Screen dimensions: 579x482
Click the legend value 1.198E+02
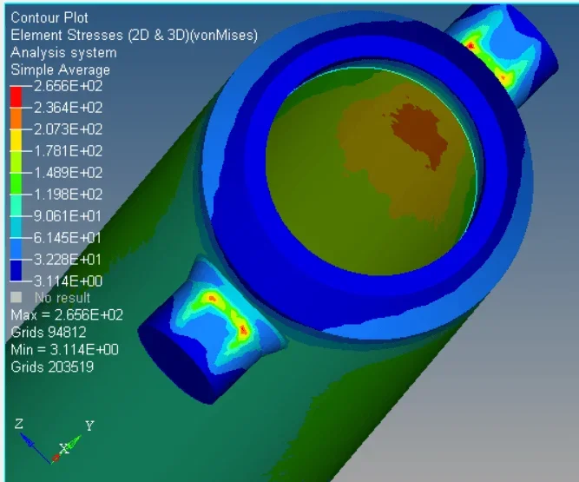click(x=69, y=195)
